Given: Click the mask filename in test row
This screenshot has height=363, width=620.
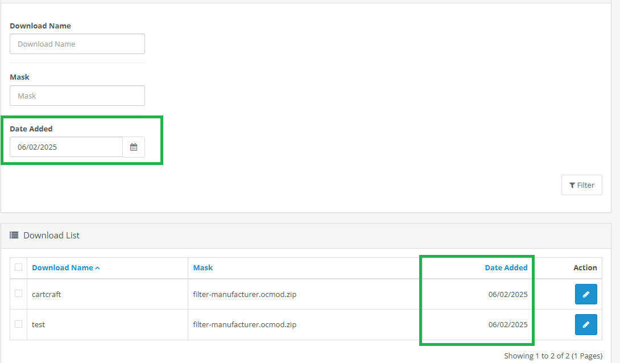Looking at the screenshot, I should click(x=245, y=324).
